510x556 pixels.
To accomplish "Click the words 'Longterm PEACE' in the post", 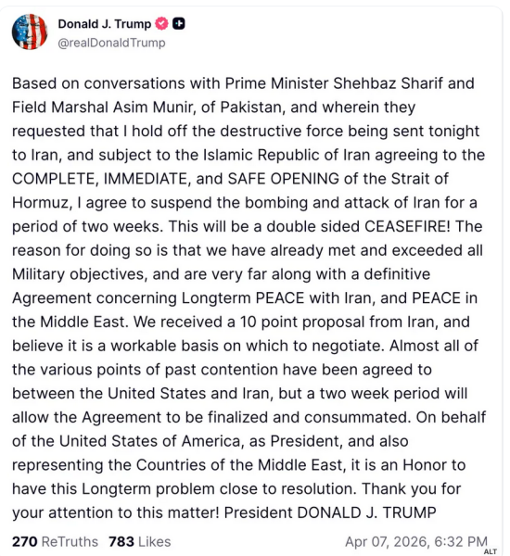I will [x=243, y=298].
